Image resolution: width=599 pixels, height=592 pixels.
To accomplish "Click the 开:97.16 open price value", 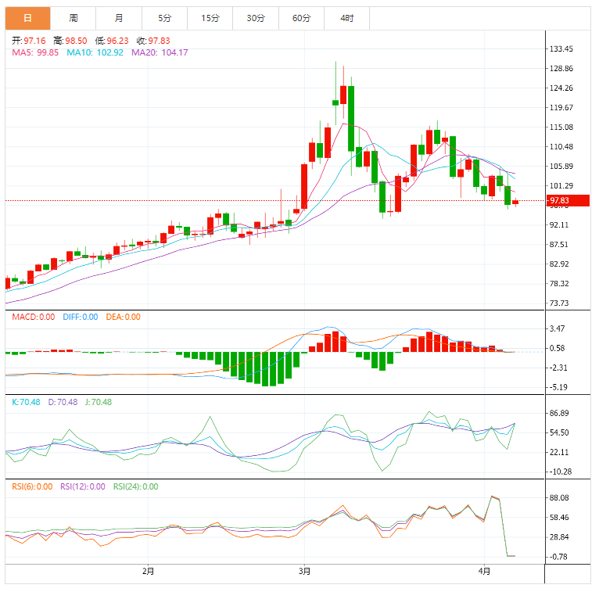I will pyautogui.click(x=29, y=41).
